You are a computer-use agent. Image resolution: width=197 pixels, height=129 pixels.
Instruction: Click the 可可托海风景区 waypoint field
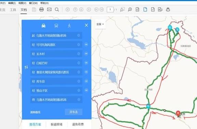click(x=56, y=45)
